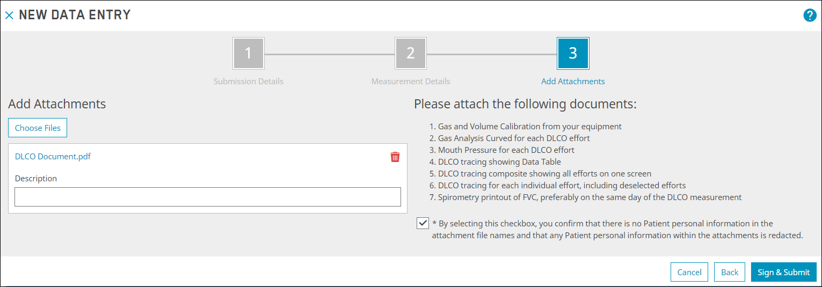Click the blue help question mark icon

(810, 16)
